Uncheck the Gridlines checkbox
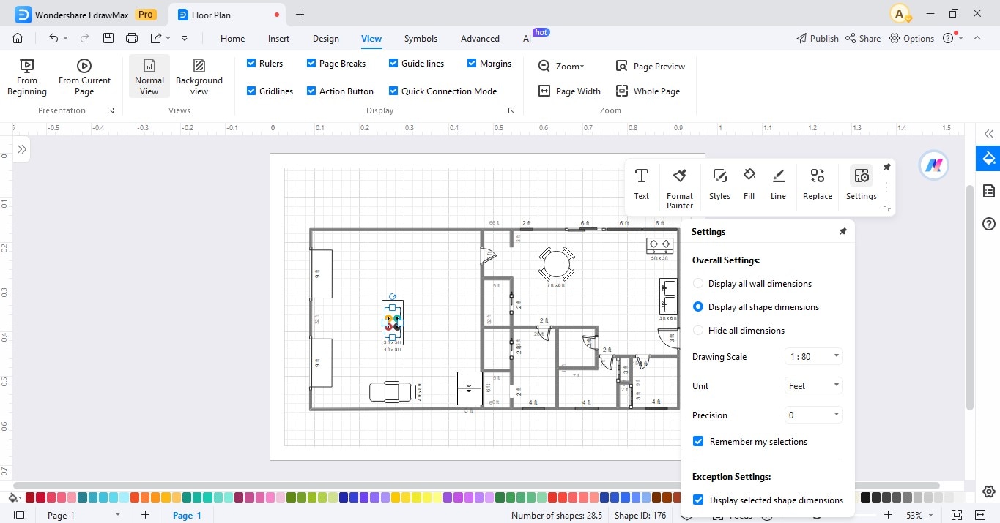The width and height of the screenshot is (1000, 523). (x=252, y=91)
